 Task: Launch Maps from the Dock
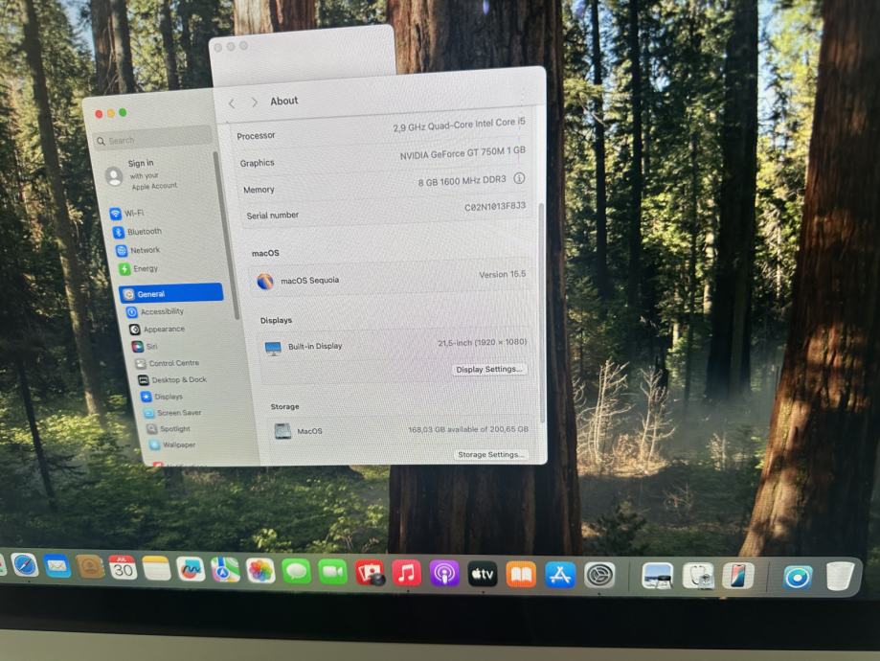(x=226, y=570)
